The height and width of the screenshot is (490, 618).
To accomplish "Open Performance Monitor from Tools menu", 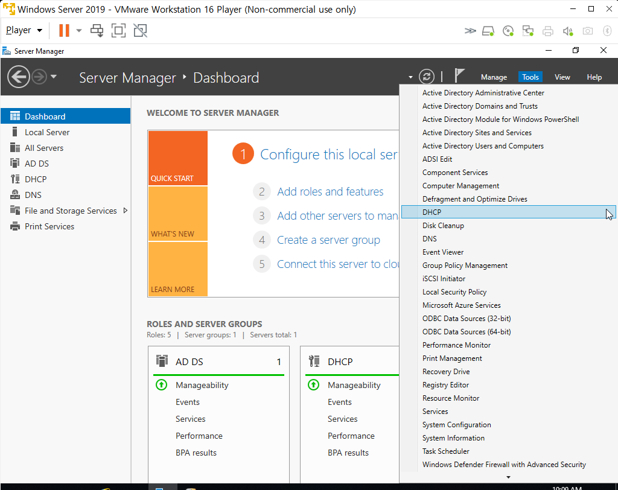I will (508, 345).
